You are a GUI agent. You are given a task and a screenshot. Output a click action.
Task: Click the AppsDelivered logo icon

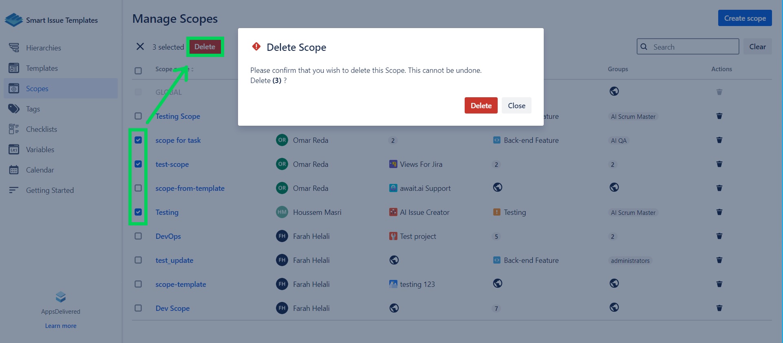coord(61,297)
